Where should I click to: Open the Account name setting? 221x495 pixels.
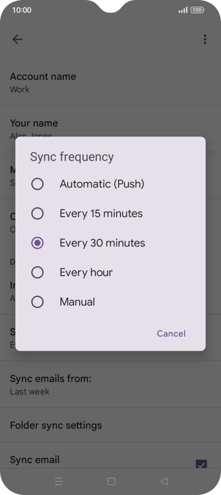[110, 82]
